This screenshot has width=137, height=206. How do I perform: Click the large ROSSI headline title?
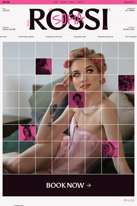[x=68, y=19]
